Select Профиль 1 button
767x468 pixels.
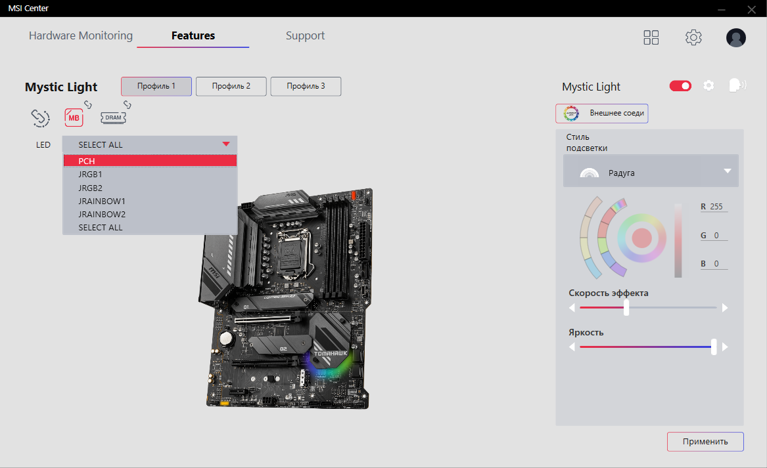156,86
